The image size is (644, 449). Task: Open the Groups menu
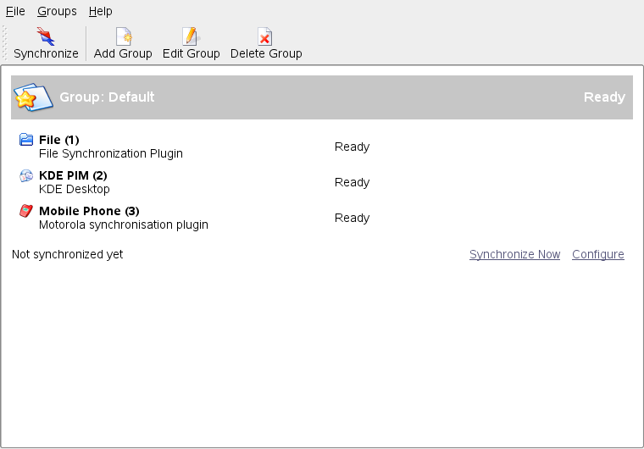pos(57,11)
